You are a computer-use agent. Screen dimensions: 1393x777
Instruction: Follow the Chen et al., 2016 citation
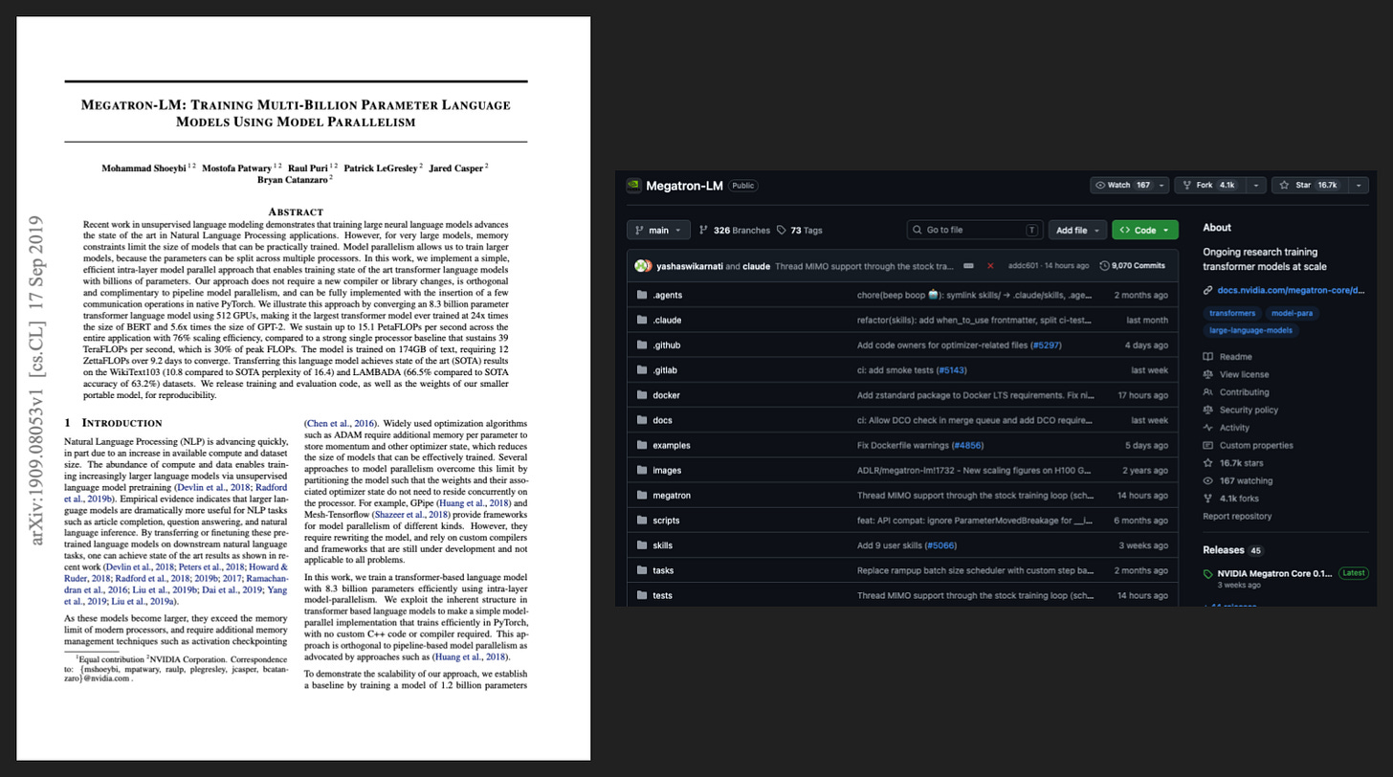click(340, 423)
